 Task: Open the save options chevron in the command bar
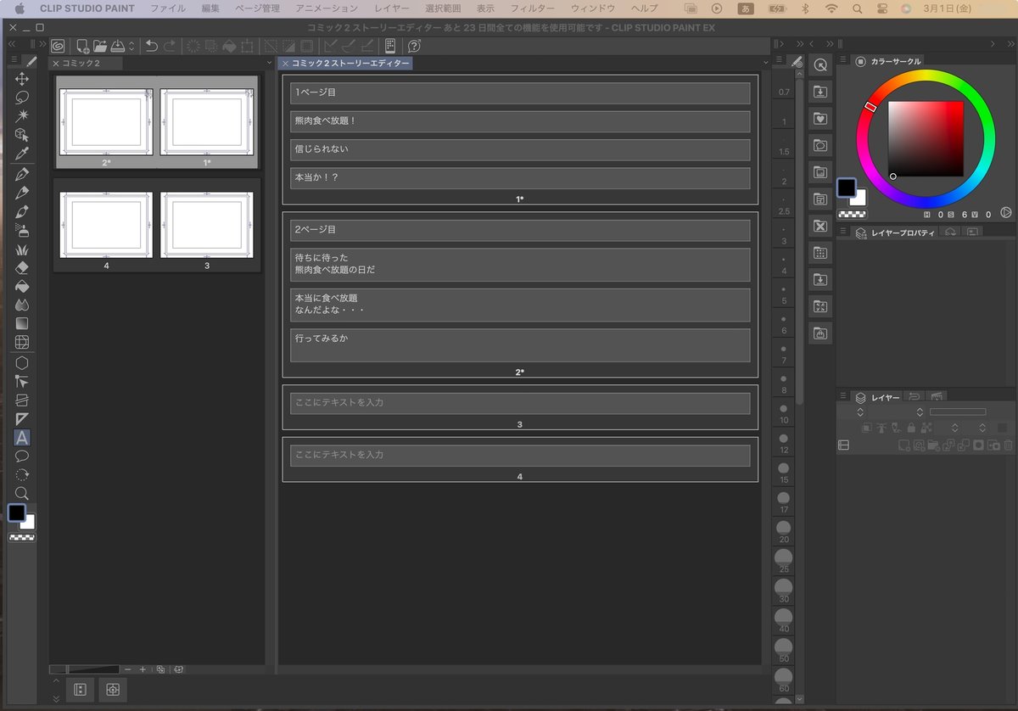click(x=132, y=45)
